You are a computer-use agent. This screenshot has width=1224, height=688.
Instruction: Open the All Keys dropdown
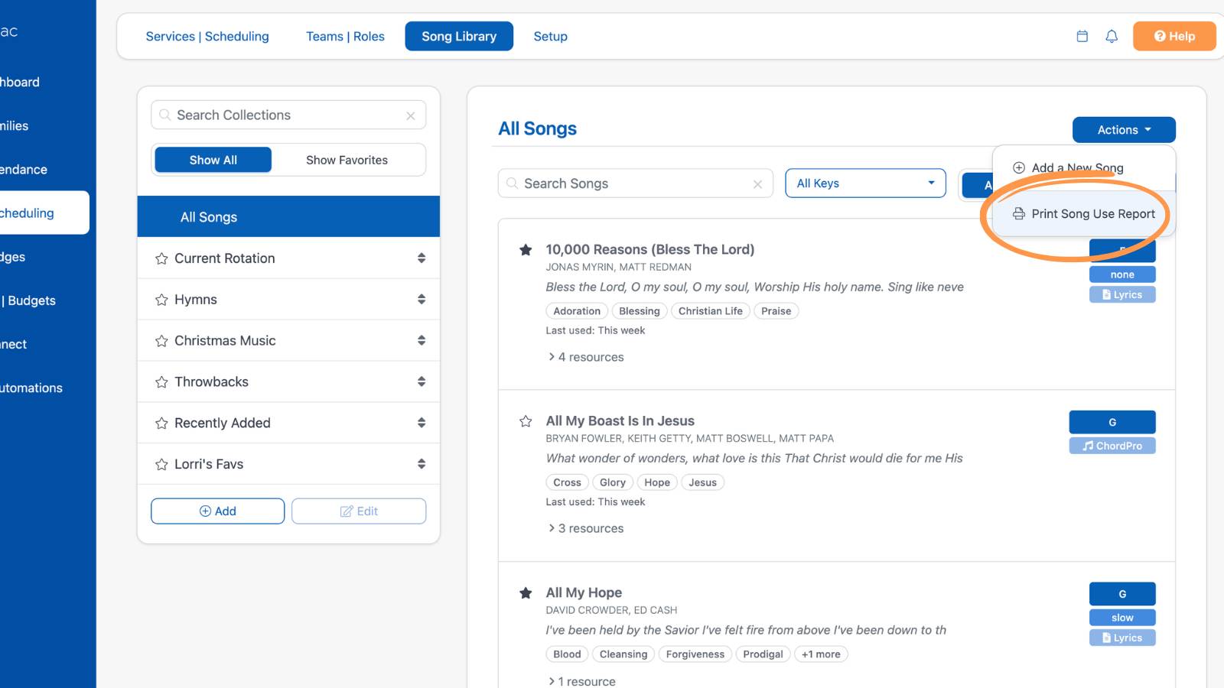point(865,183)
